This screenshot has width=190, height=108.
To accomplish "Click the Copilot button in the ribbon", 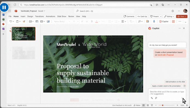I will (x=164, y=21).
